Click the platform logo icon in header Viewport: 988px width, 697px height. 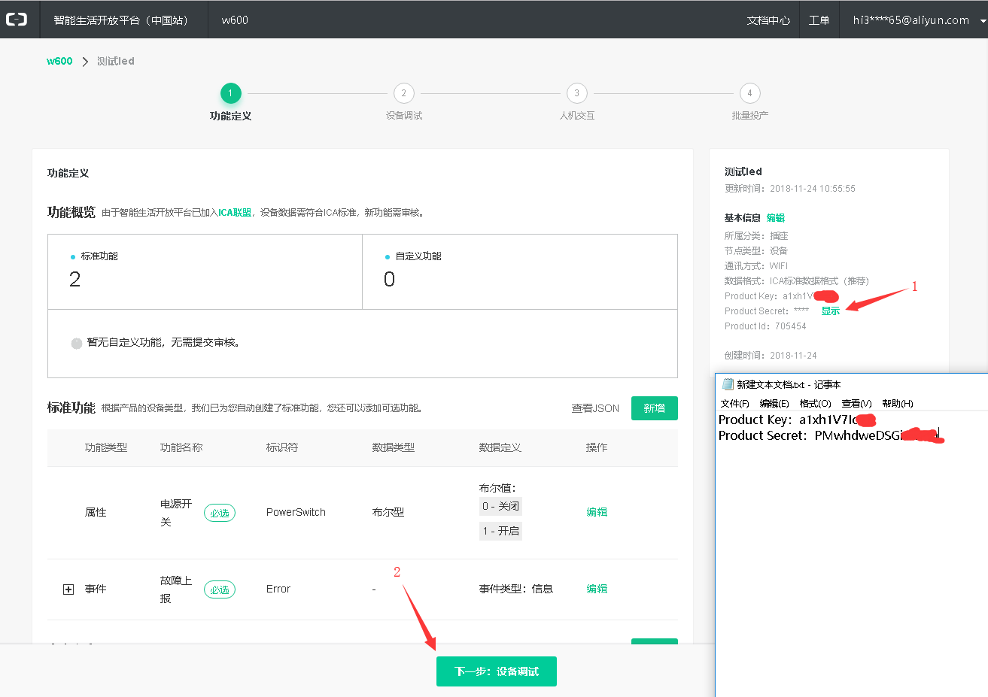click(17, 20)
